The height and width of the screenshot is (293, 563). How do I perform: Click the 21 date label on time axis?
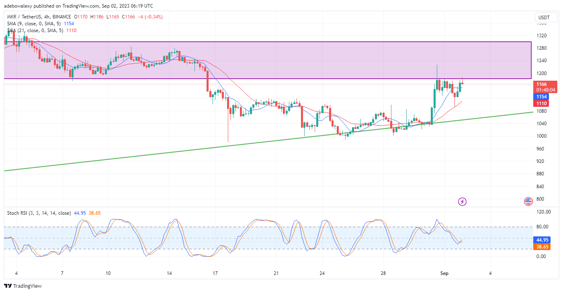(x=276, y=273)
